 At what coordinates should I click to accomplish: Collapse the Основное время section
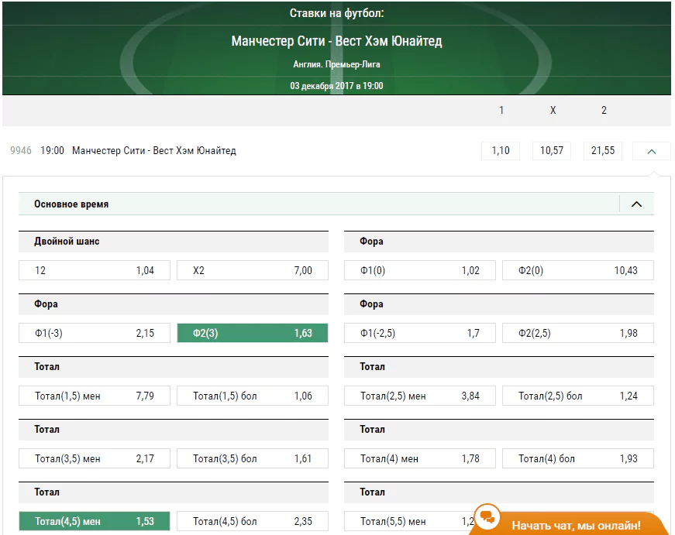(636, 204)
